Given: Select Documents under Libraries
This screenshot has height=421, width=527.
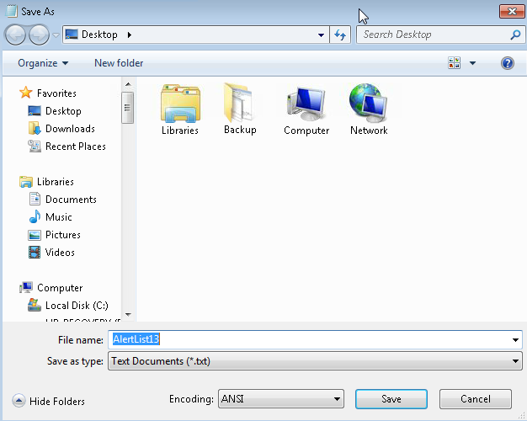Looking at the screenshot, I should 71,200.
